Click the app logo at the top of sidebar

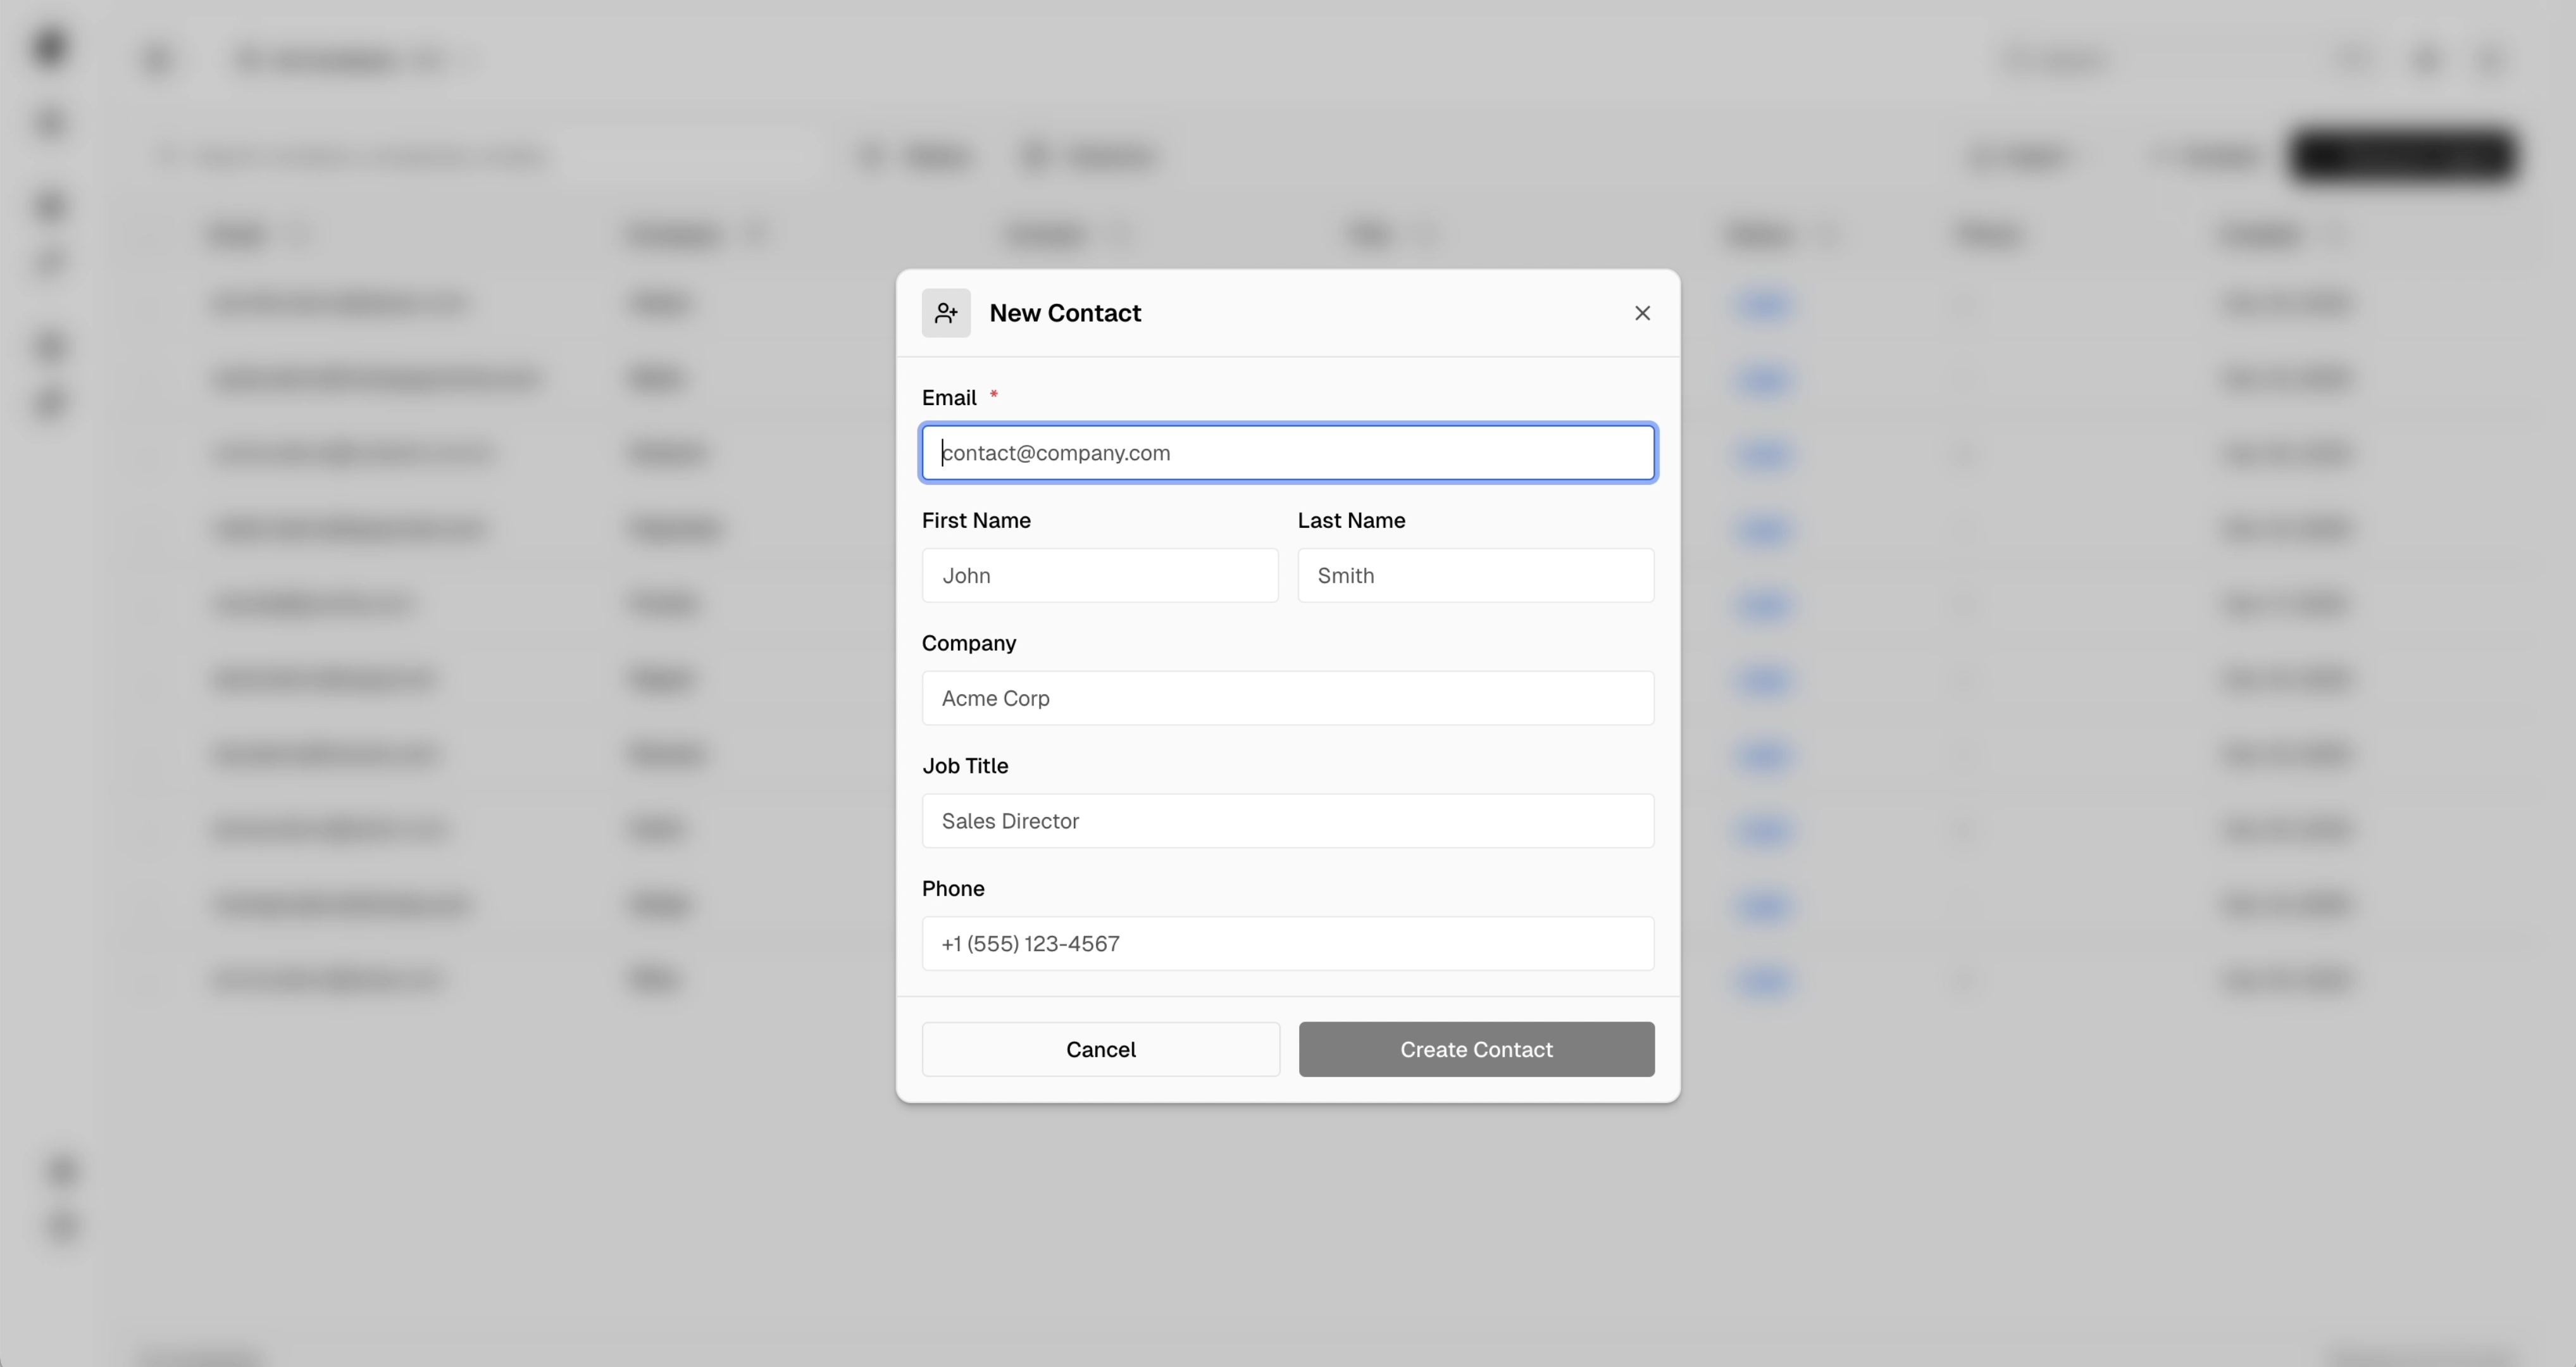[49, 46]
